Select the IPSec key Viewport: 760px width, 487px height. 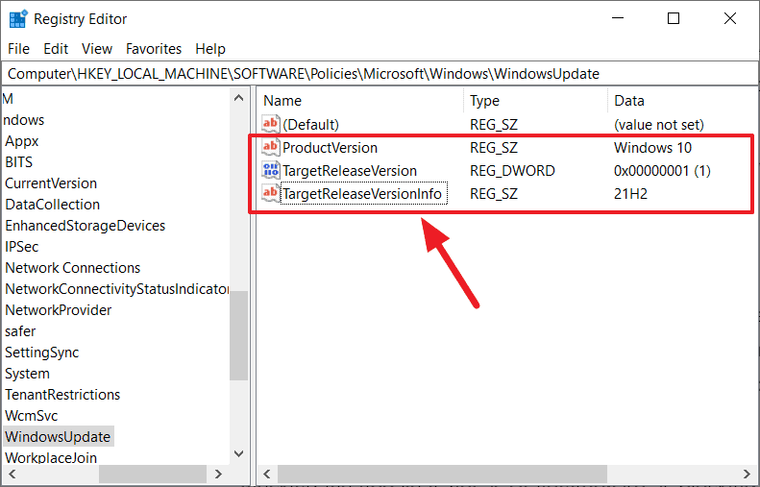[x=22, y=247]
